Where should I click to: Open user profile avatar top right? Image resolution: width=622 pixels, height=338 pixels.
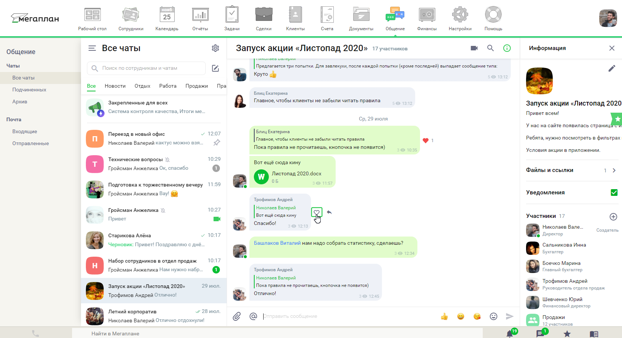pos(608,18)
